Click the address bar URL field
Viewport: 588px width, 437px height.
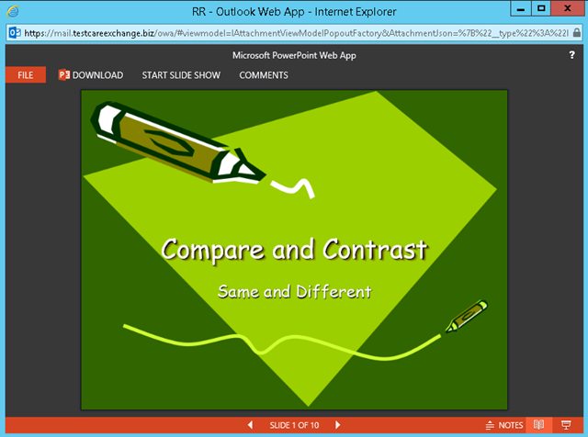click(x=296, y=33)
